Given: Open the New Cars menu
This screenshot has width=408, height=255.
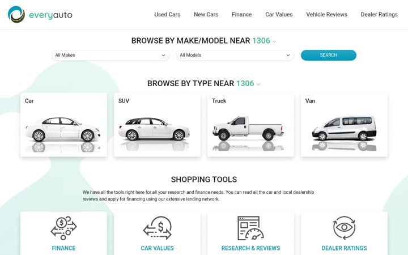Looking at the screenshot, I should coord(206,15).
